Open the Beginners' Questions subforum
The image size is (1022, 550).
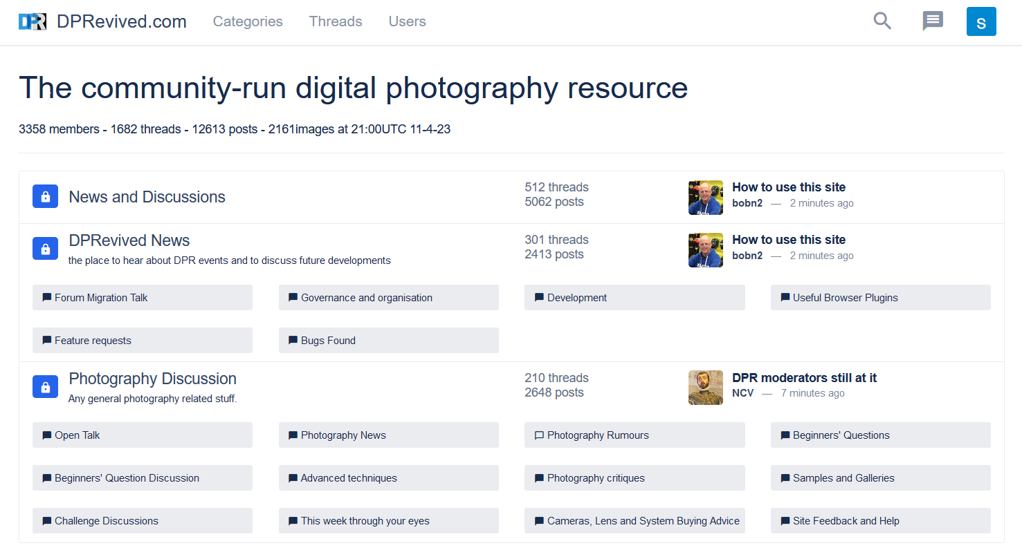point(881,435)
